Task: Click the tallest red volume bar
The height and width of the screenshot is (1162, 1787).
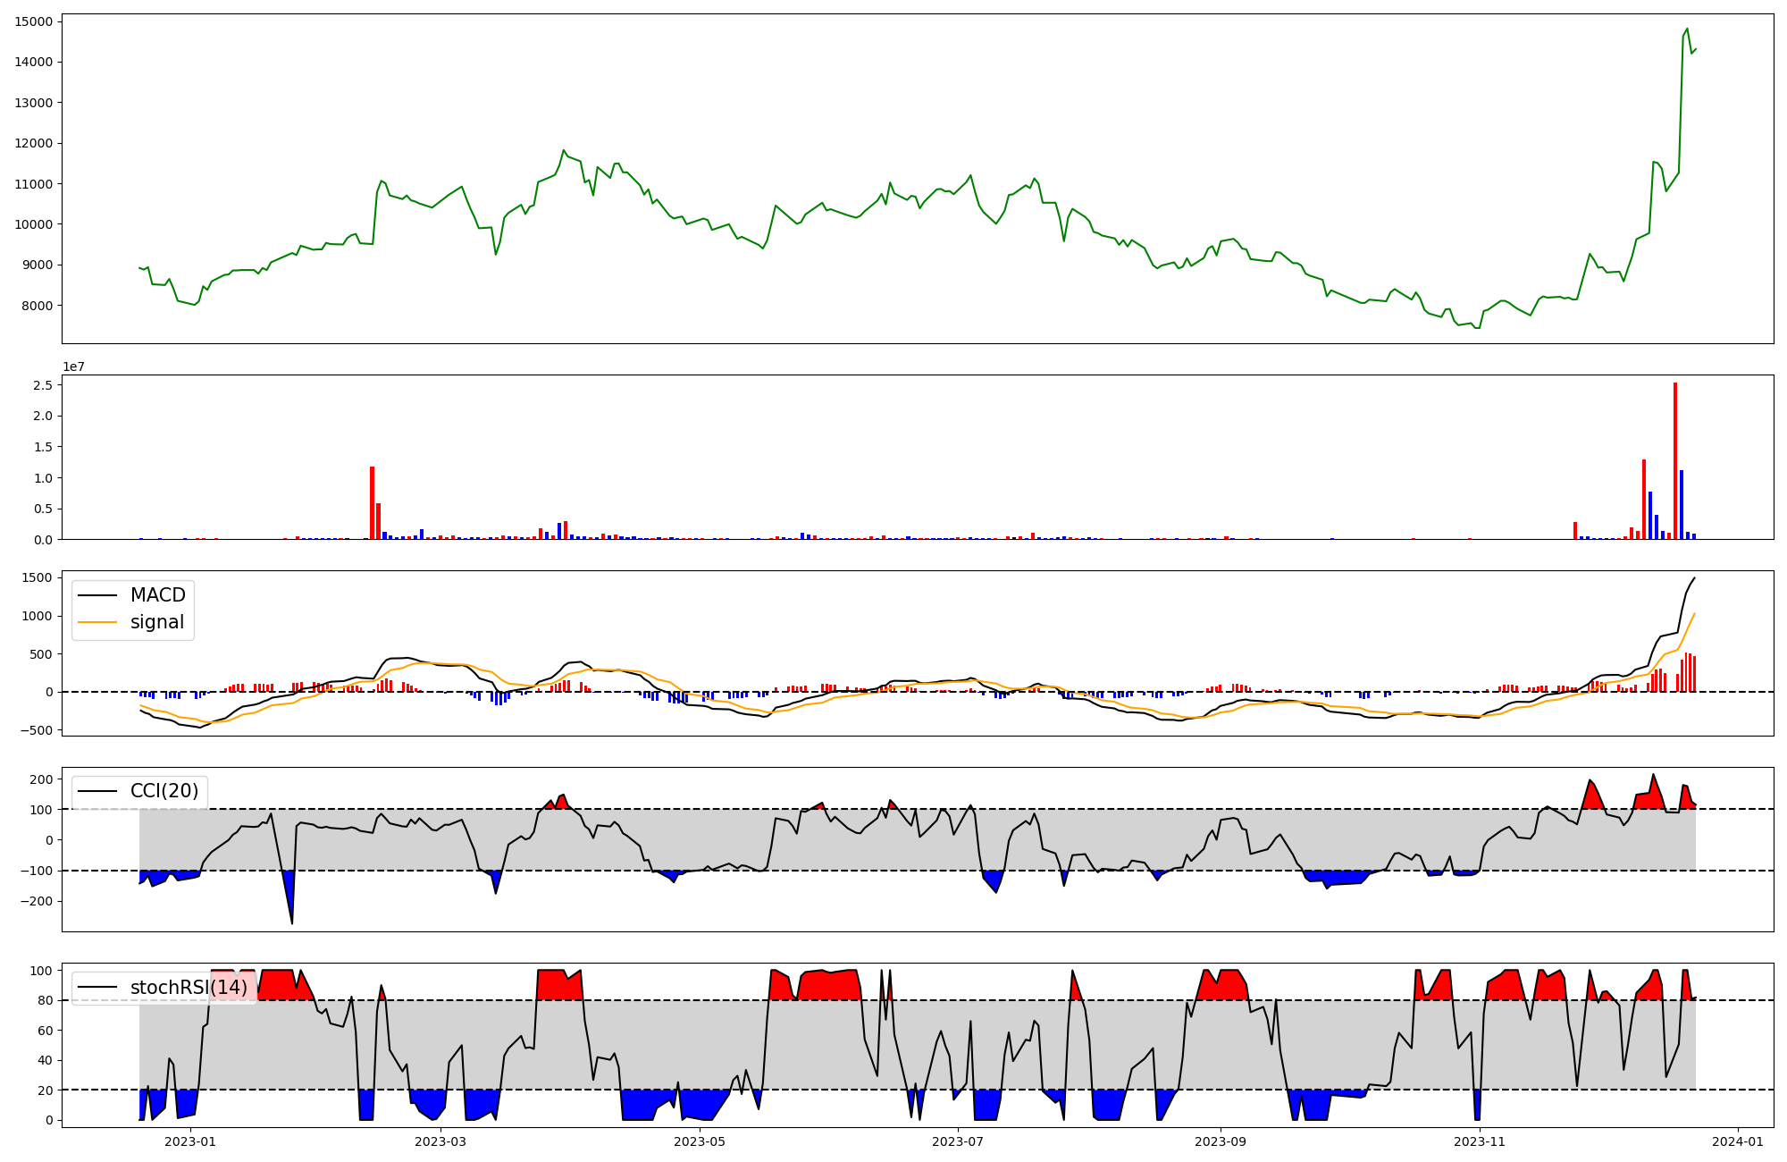Action: click(x=1675, y=460)
